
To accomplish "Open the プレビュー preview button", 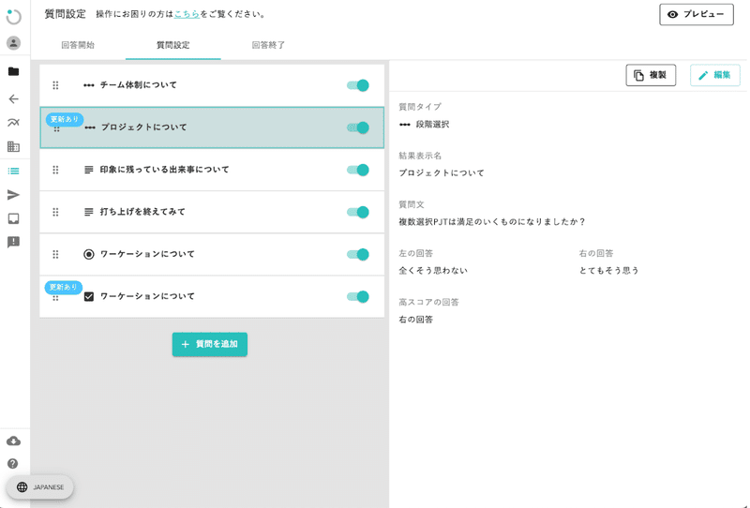I will tap(696, 14).
